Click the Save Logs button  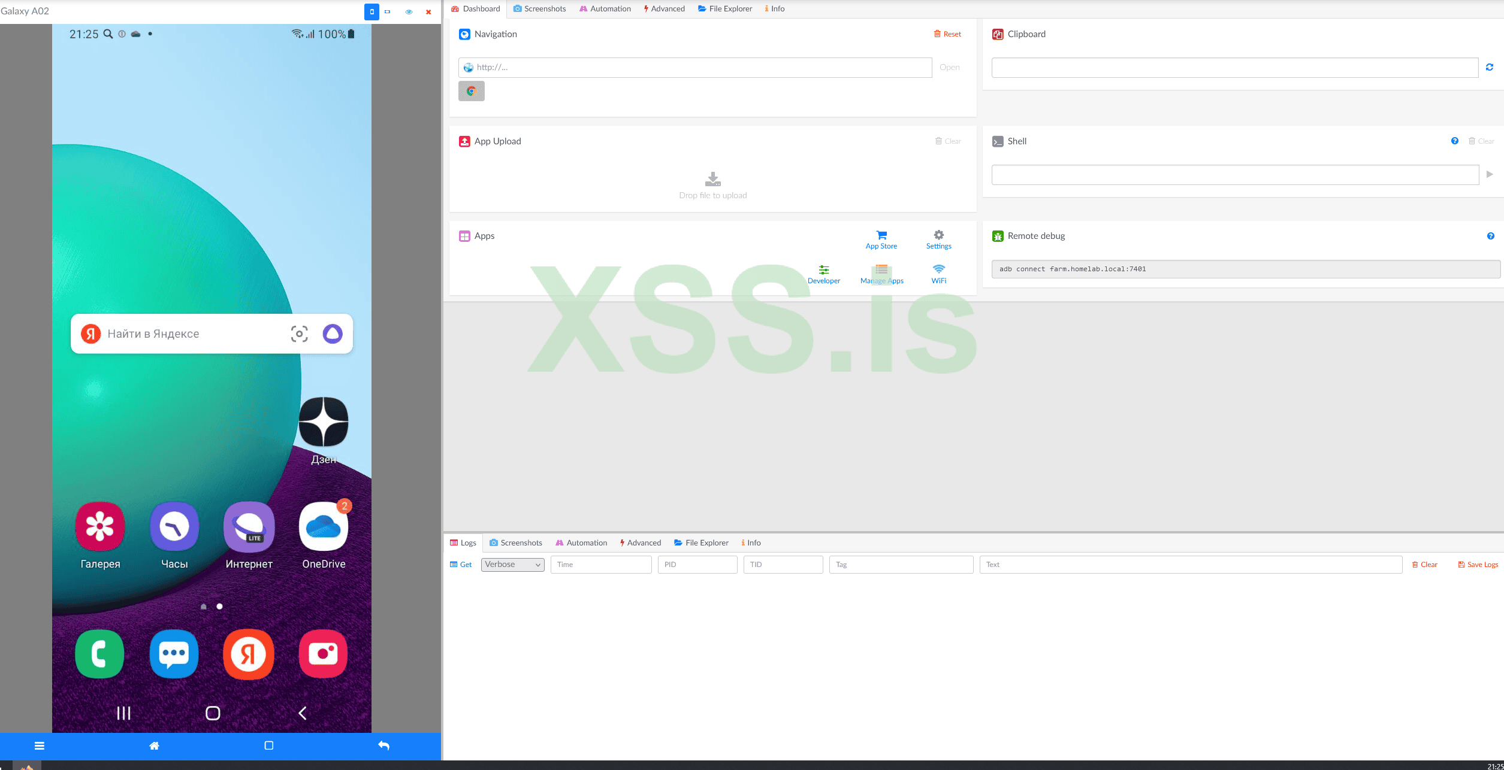coord(1478,565)
